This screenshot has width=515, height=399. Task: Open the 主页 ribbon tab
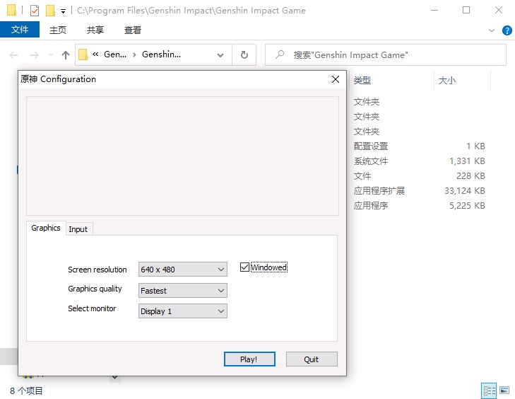coord(58,30)
